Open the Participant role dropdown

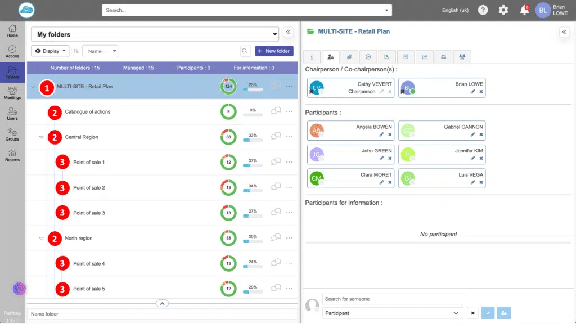coord(393,313)
